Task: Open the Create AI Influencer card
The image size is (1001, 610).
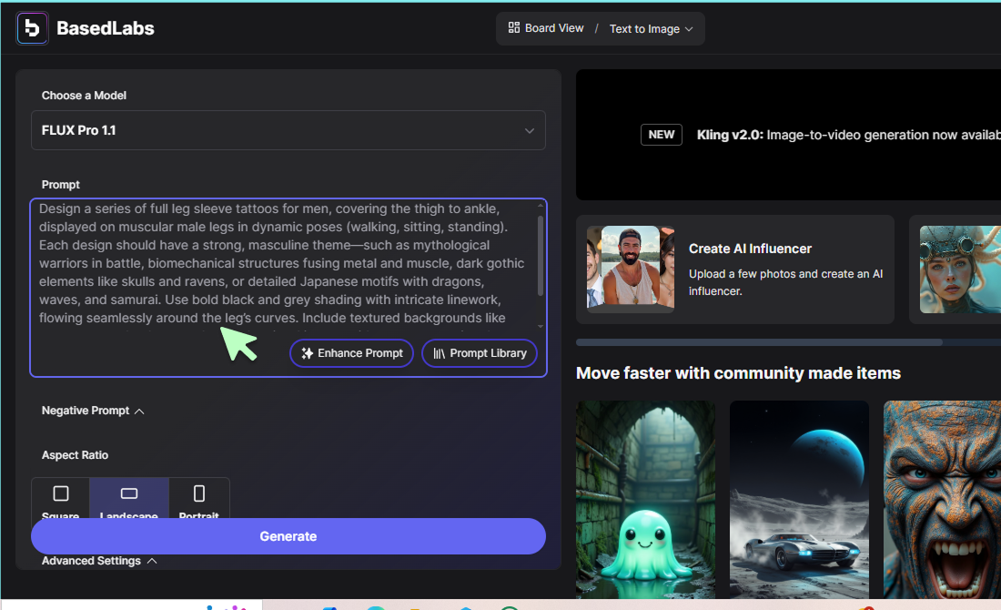Action: (734, 269)
